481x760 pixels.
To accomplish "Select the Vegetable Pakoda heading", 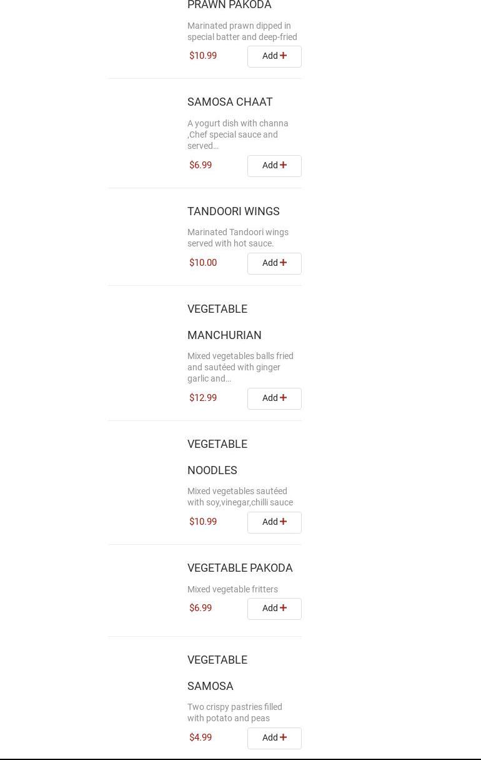I will tap(240, 568).
